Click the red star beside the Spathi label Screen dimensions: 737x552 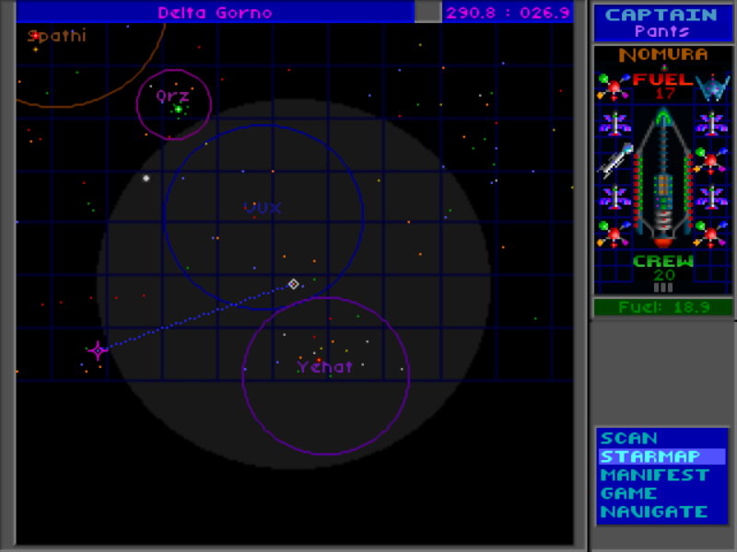coord(35,36)
